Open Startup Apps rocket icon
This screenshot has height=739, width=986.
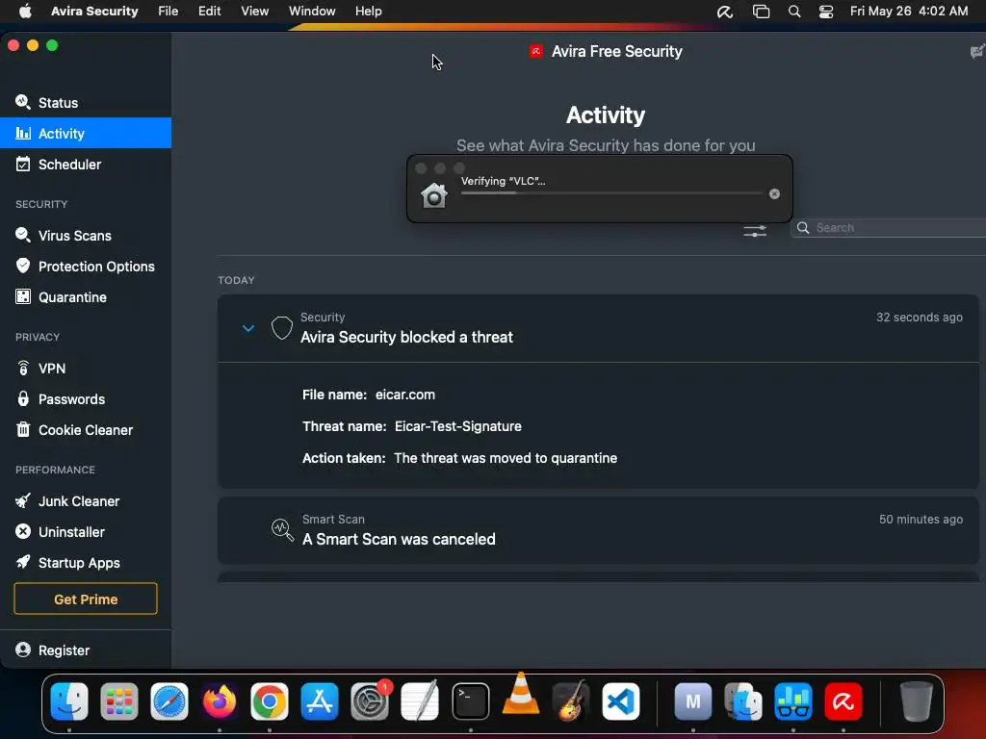23,562
